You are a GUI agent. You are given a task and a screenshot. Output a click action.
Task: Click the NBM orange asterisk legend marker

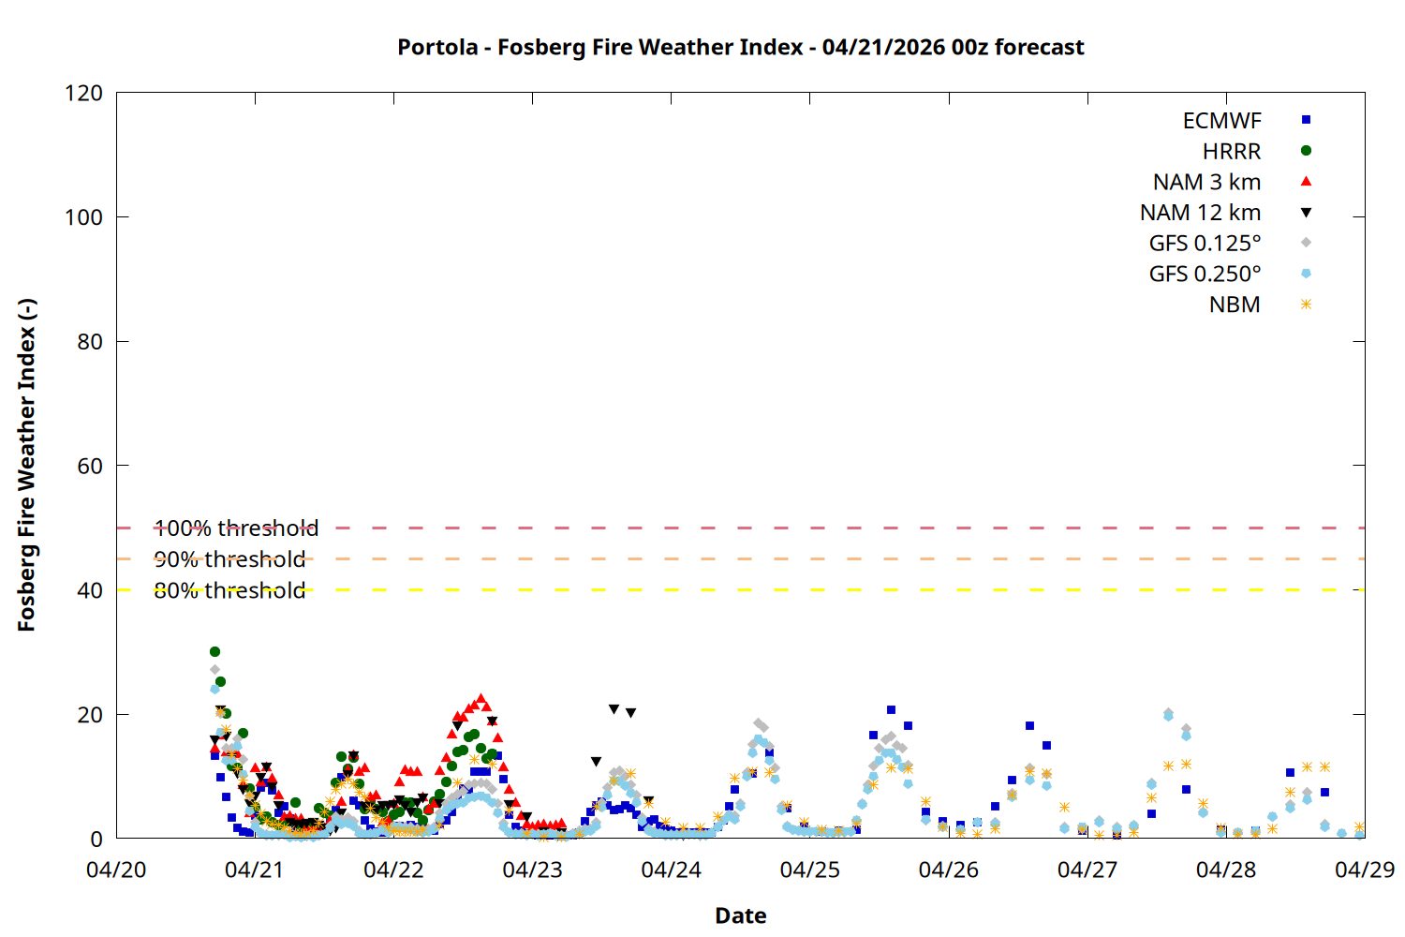pyautogui.click(x=1306, y=305)
